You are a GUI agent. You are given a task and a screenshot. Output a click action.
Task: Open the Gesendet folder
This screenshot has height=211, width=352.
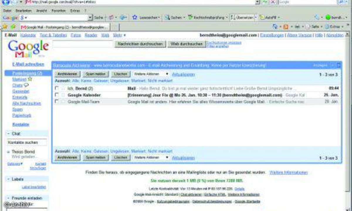21,91
